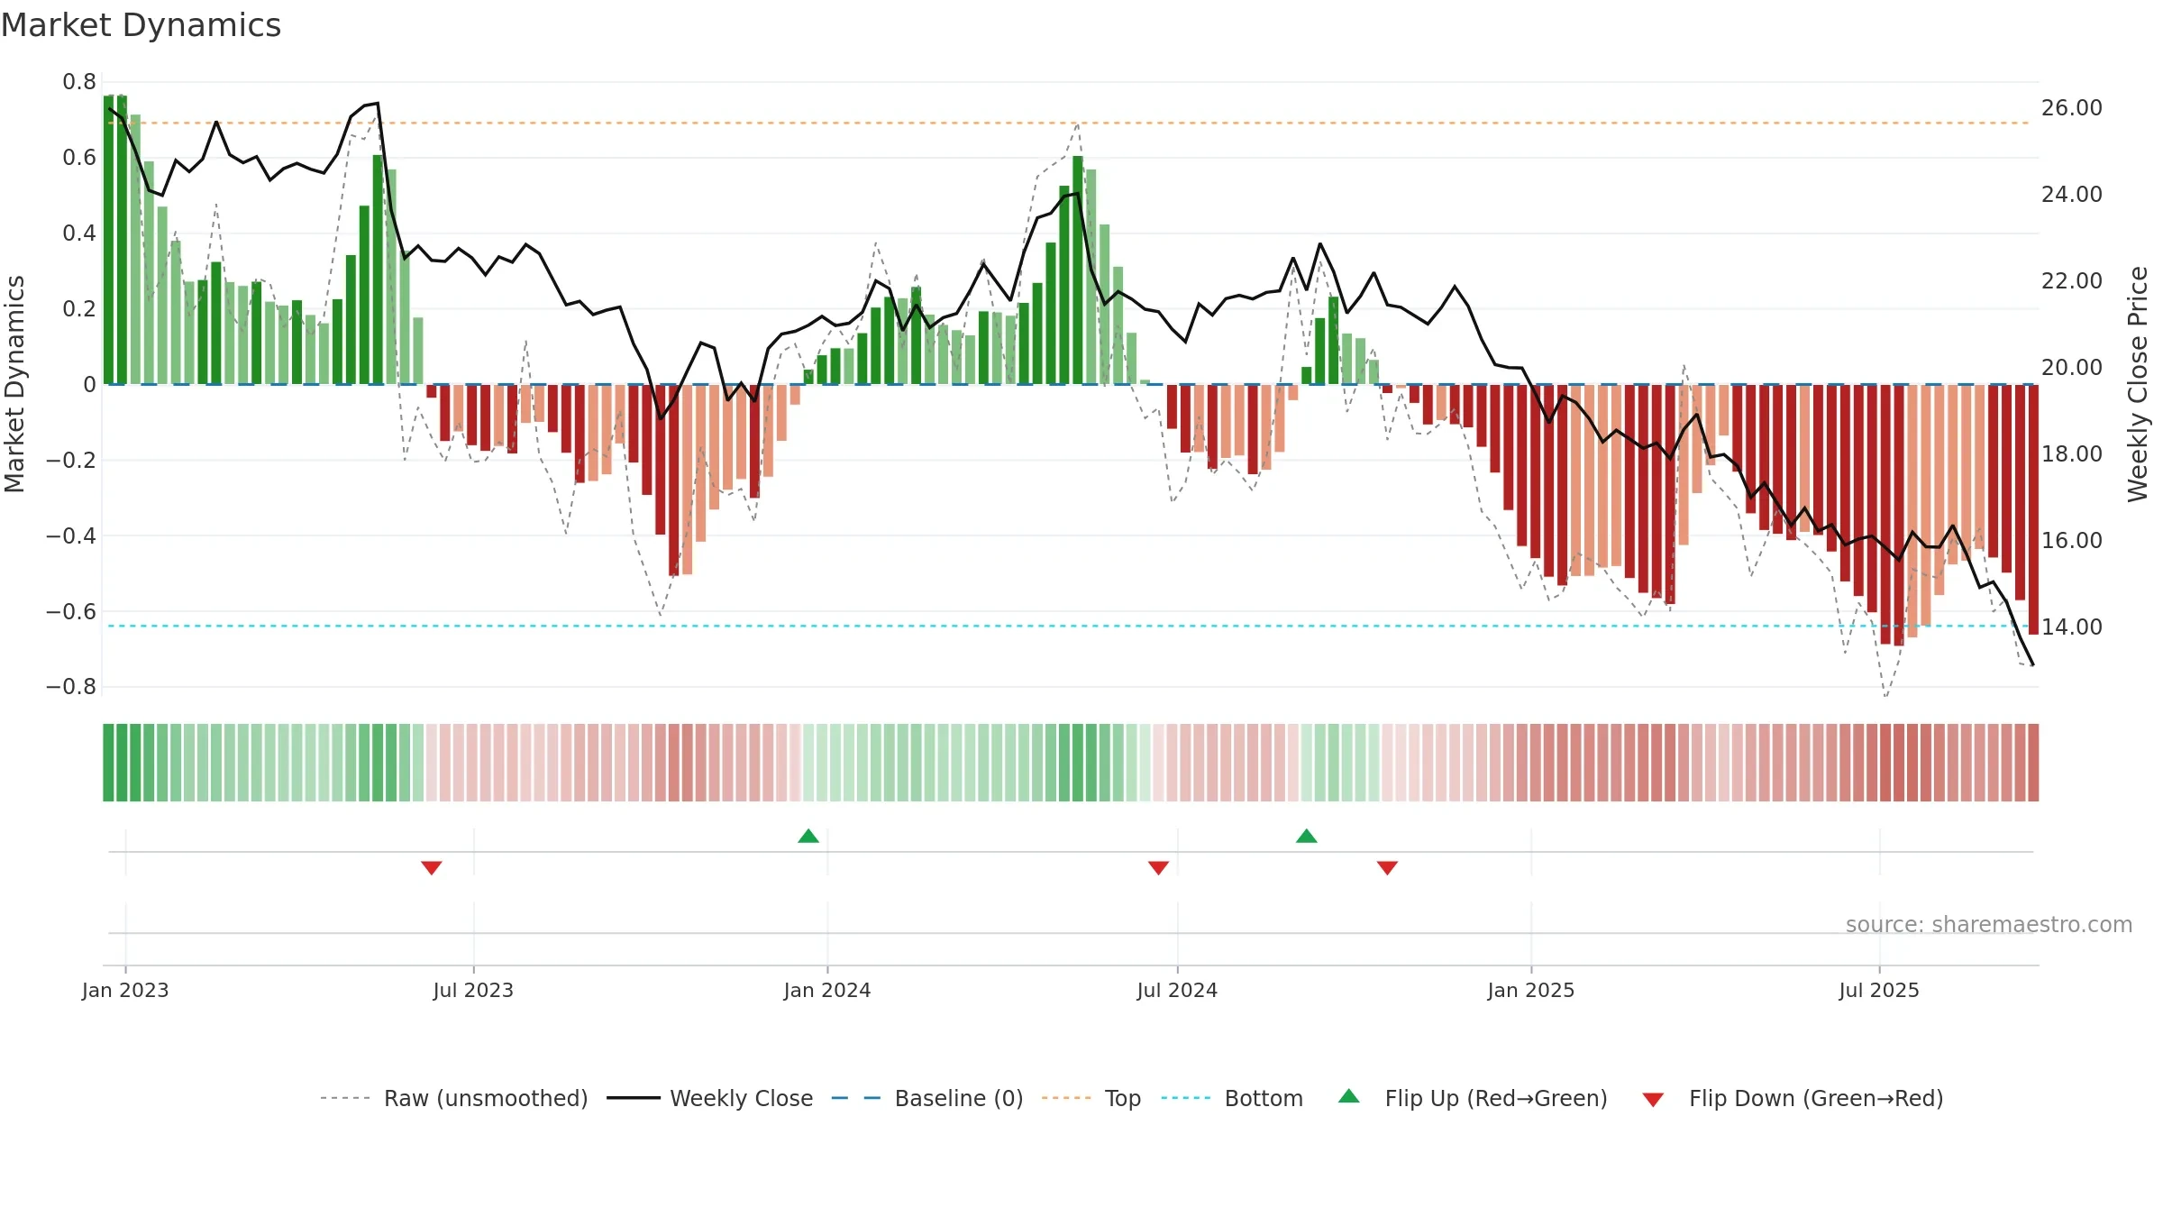
Task: Click the Jan 2024 x-axis label
Action: (x=827, y=990)
